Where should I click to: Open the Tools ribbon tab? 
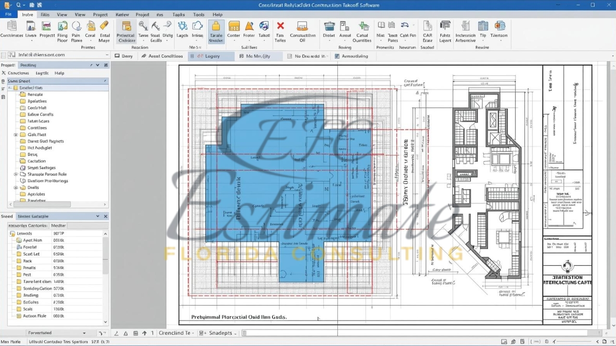click(198, 14)
